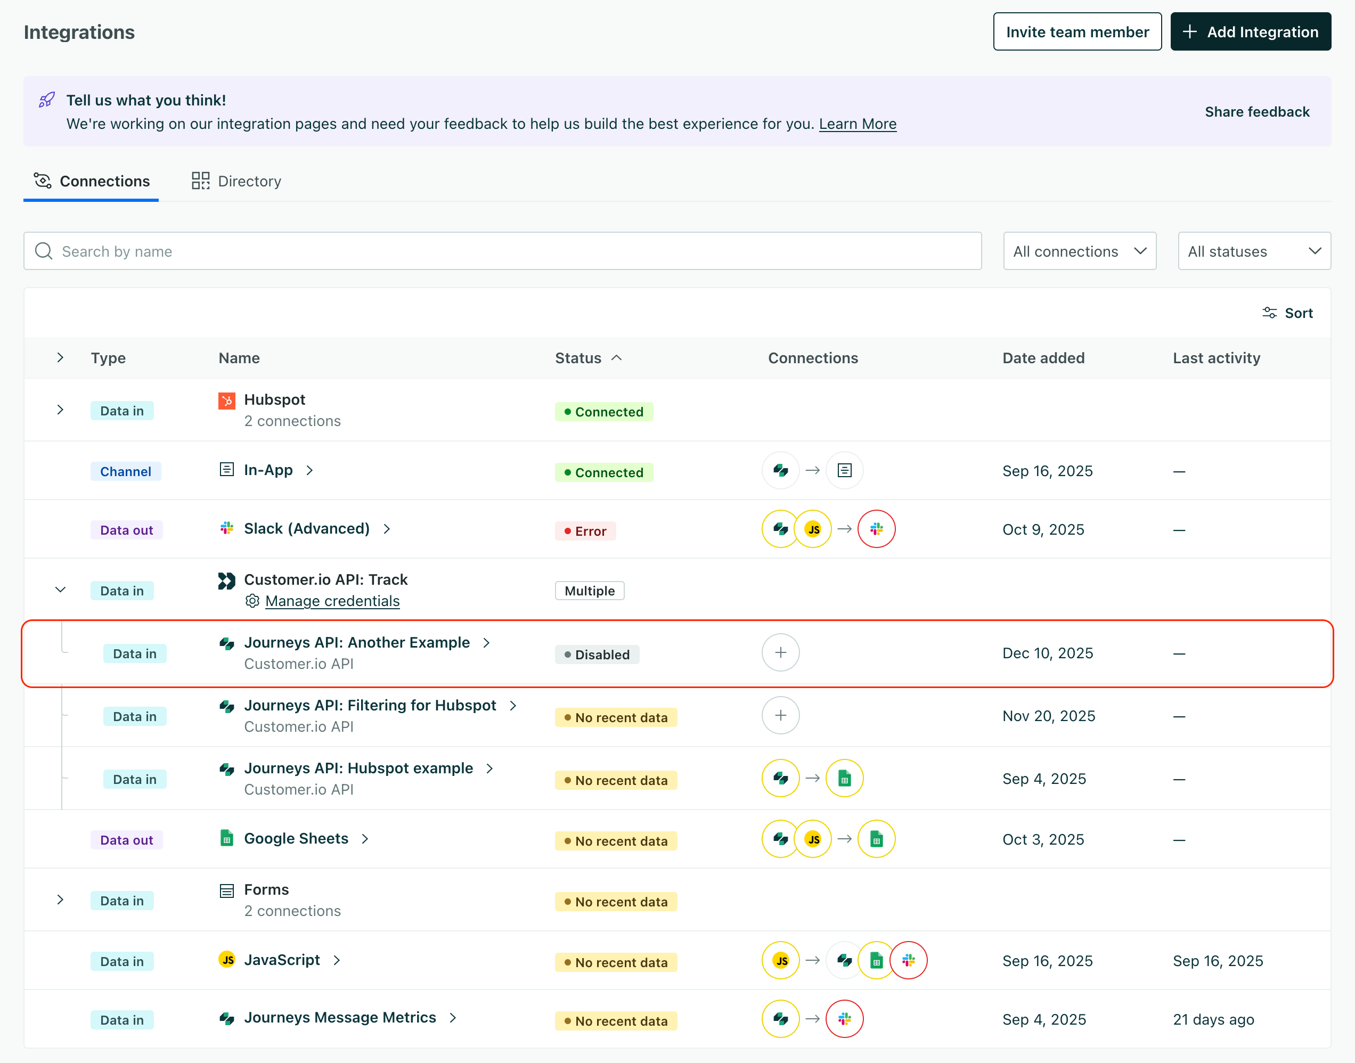
Task: Click the Hubspot app icon
Action: click(x=226, y=401)
